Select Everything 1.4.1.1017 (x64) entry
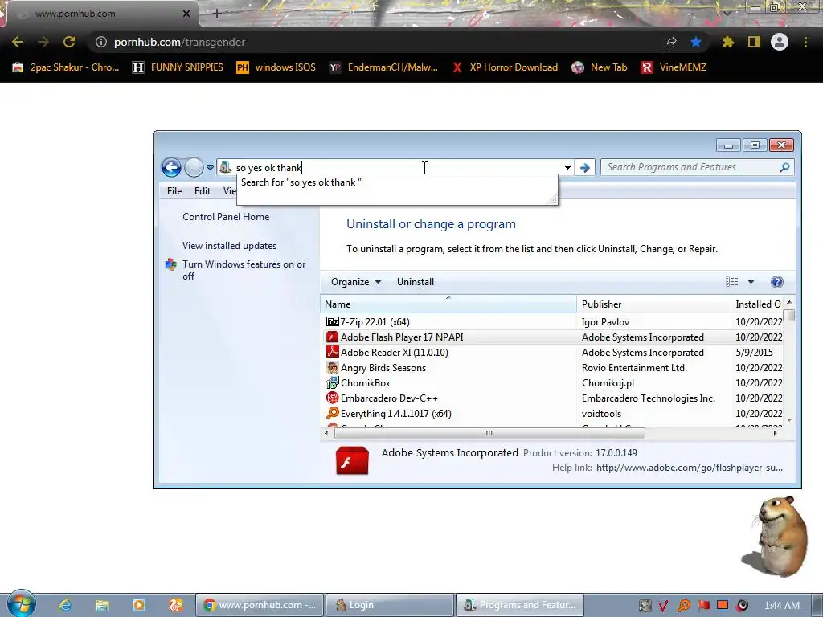 (x=552, y=413)
